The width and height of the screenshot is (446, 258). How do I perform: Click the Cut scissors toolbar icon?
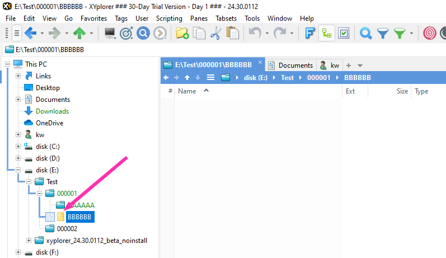pos(216,33)
